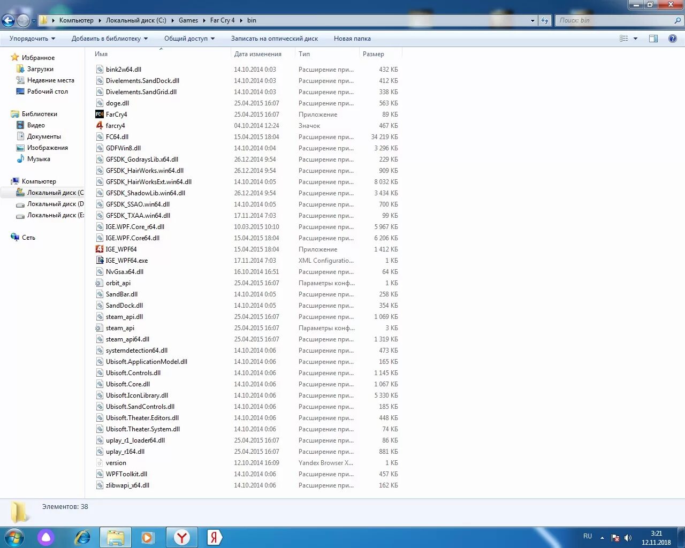Click the orbit_api settings file icon

tap(100, 283)
